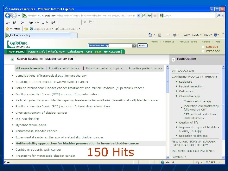This screenshot has width=228, height=171.
Task: Open the UpToDate search box dropdown
Action: (134, 45)
